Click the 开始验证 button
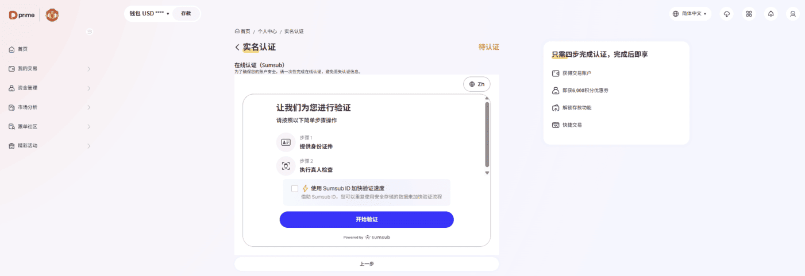Viewport: 805px width, 276px height. pos(367,220)
